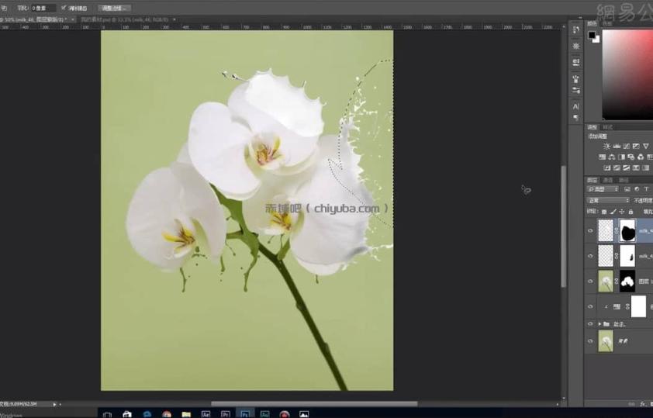
Task: Select the Color Balance scales icon
Action: tap(612, 157)
